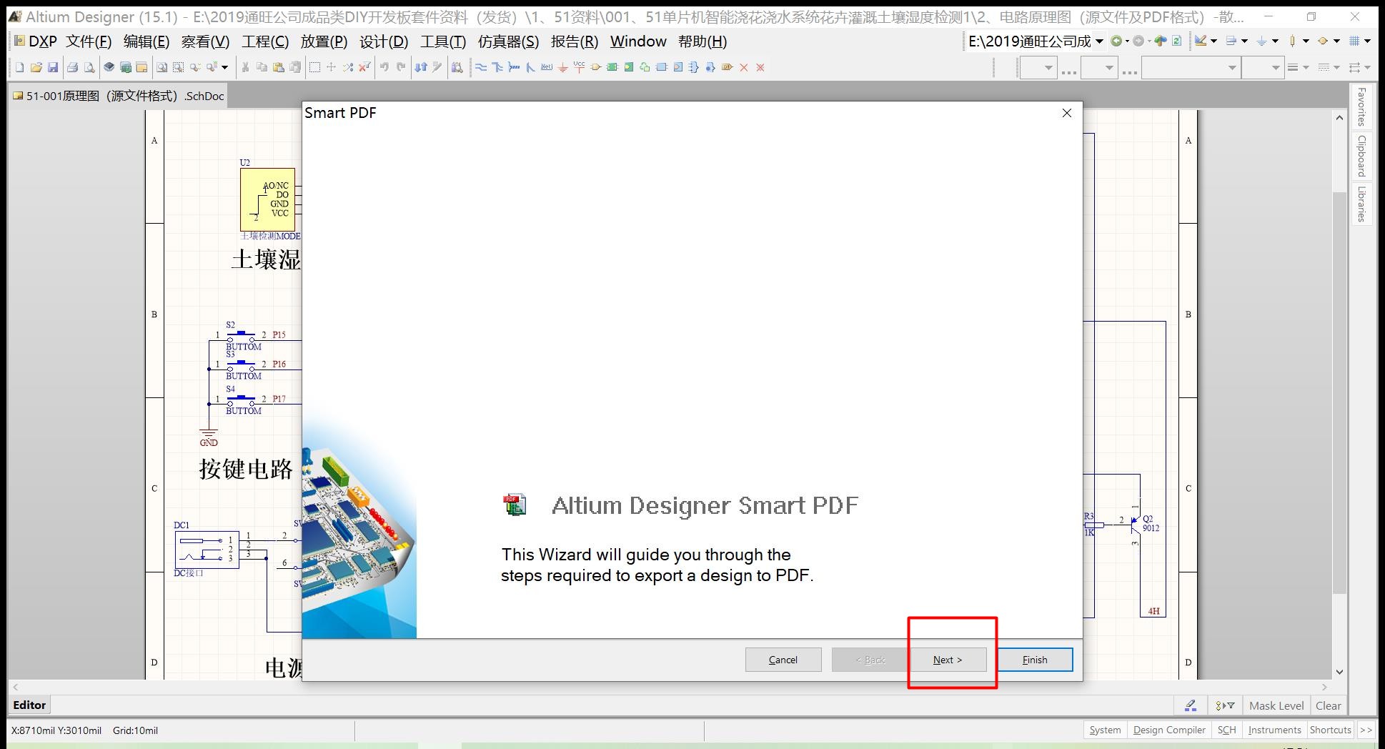Click the clear filter icon
This screenshot has width=1385, height=749.
tap(364, 67)
